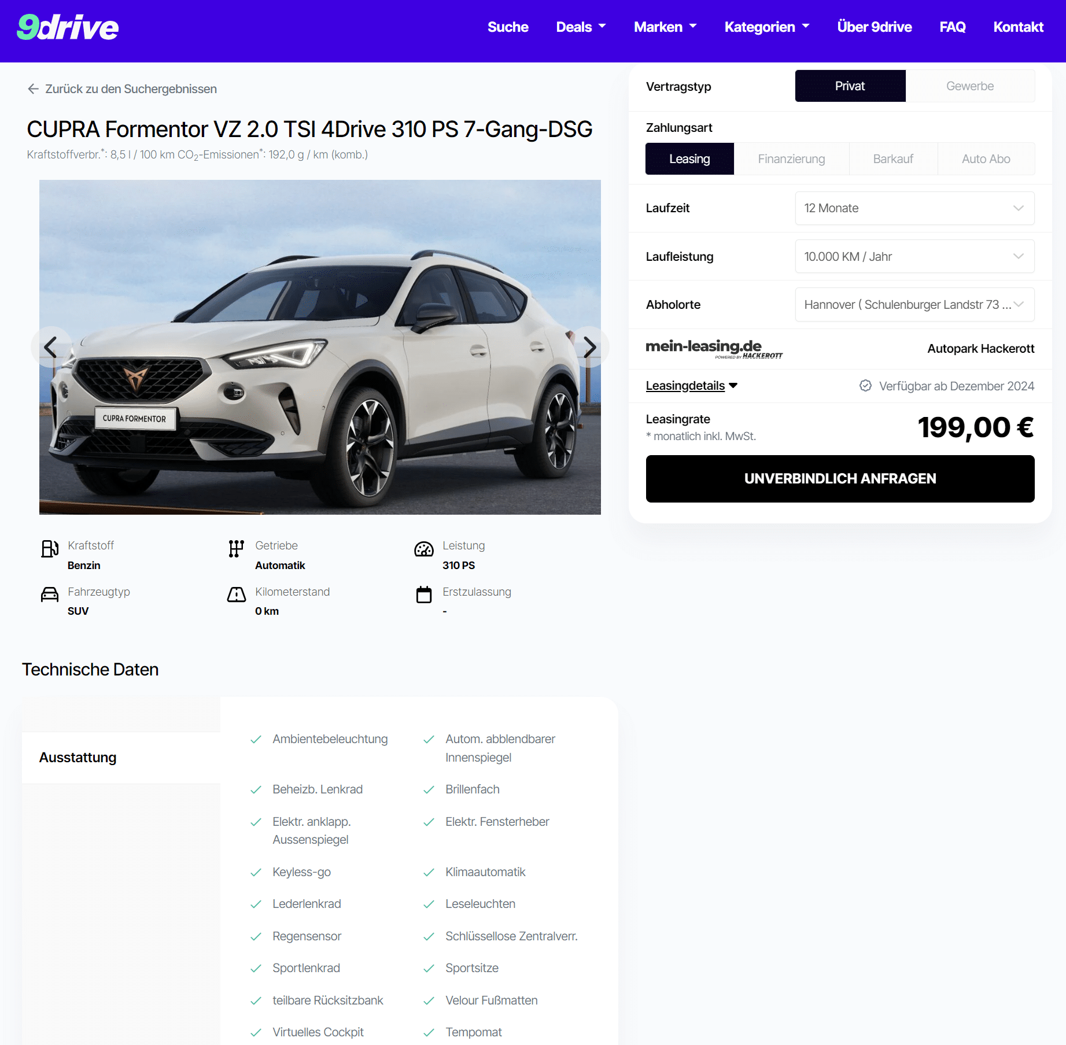Image resolution: width=1066 pixels, height=1045 pixels.
Task: Switch Vertragstyp to Gewerbe
Action: click(x=970, y=86)
